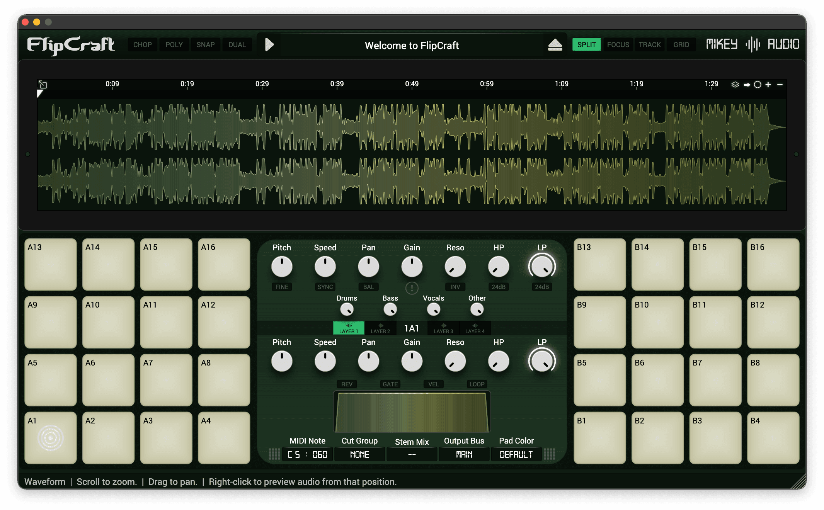
Task: Enable the SNAP toggle
Action: click(205, 45)
